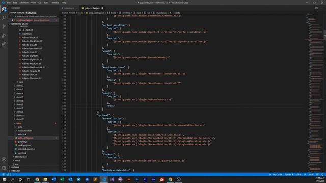This screenshot has height=183, width=326.
Task: Open Roboto-Regular.ttf in the explorer
Action: (31, 71)
